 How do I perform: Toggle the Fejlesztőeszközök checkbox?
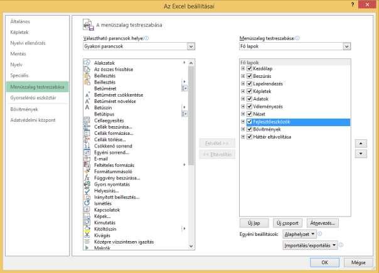[x=250, y=122]
